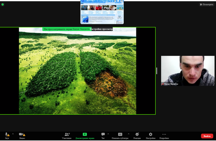Click green Демонстрация экрана share icon
This screenshot has width=216, height=141.
pos(85,134)
